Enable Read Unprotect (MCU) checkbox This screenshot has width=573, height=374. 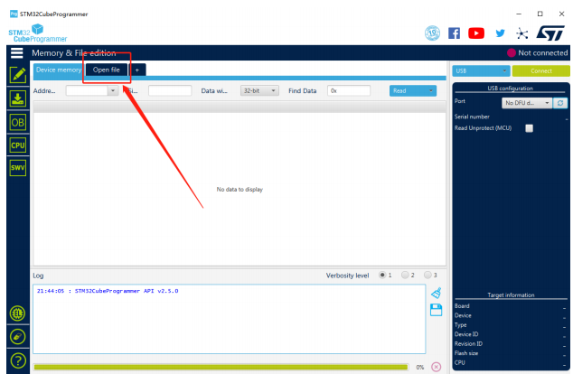(x=530, y=128)
